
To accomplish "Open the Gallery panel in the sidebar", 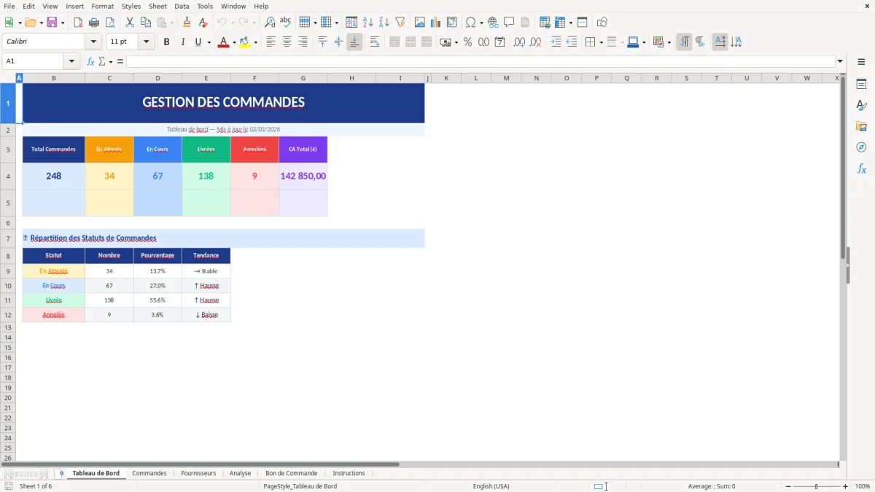I will 861,125.
